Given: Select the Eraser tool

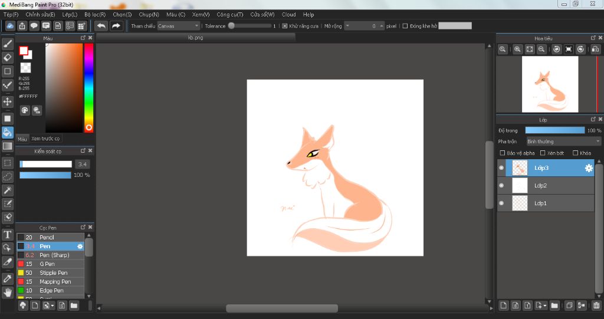Looking at the screenshot, I should pos(7,57).
